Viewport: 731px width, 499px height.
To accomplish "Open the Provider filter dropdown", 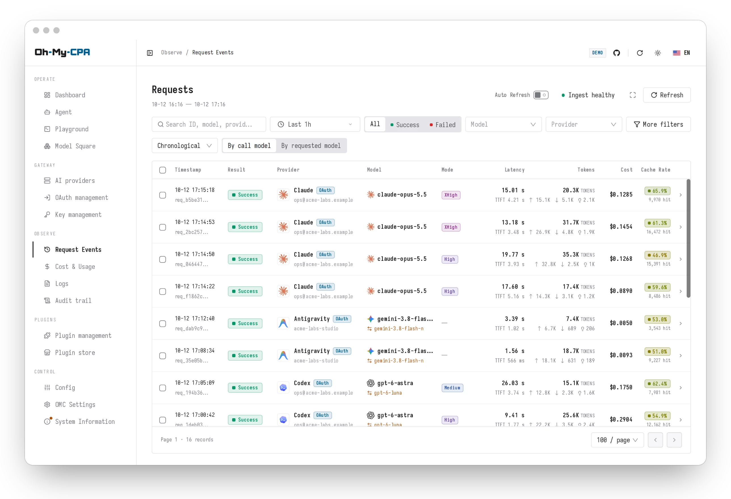I will (x=584, y=124).
